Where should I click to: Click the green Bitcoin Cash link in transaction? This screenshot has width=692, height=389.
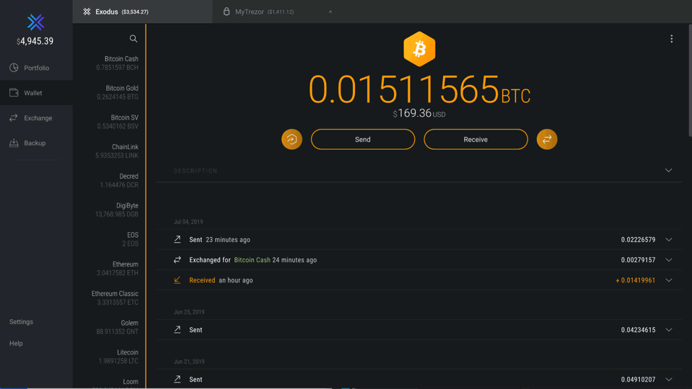point(252,260)
